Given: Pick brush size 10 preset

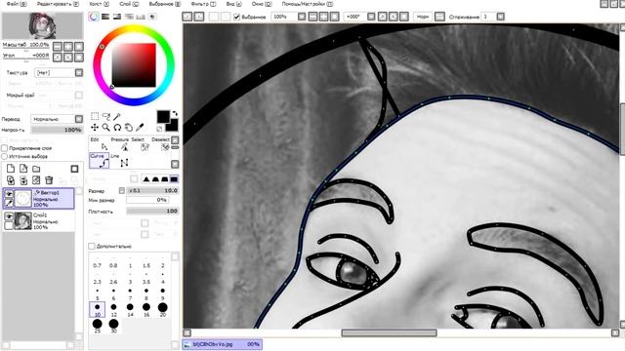Looking at the screenshot, I should (98, 309).
